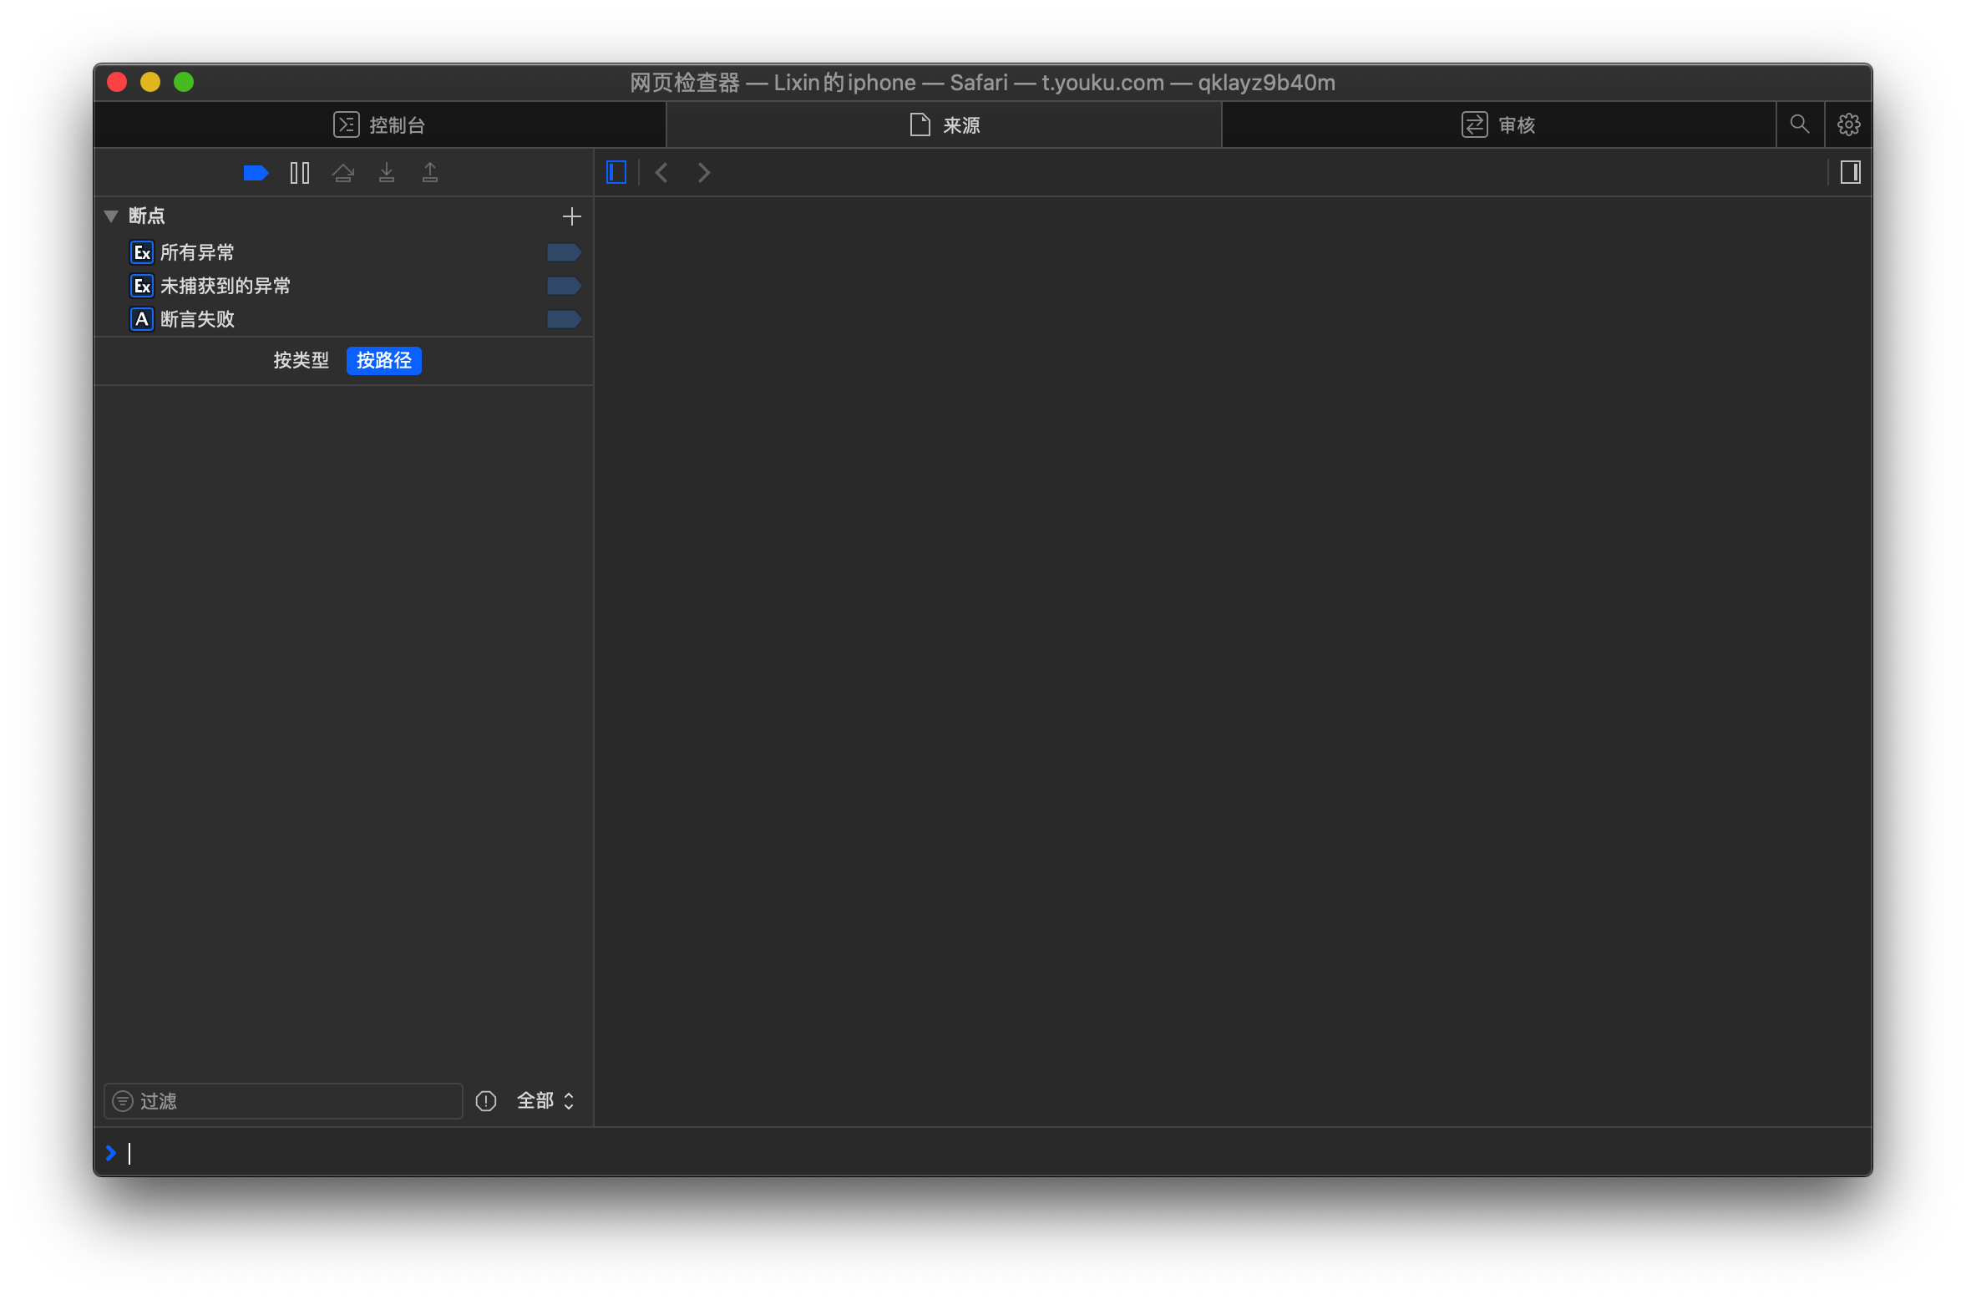Toggle the 所有异常 breakpoint marker
Image resolution: width=1966 pixels, height=1300 pixels.
pyautogui.click(x=564, y=252)
